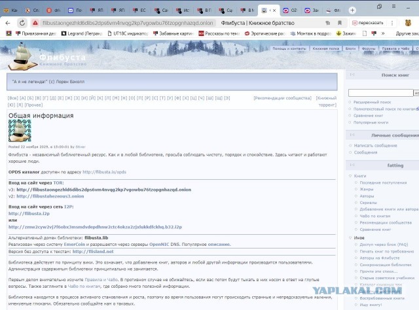Open bookmark 'Legrand (Легранд'

[x=82, y=33]
